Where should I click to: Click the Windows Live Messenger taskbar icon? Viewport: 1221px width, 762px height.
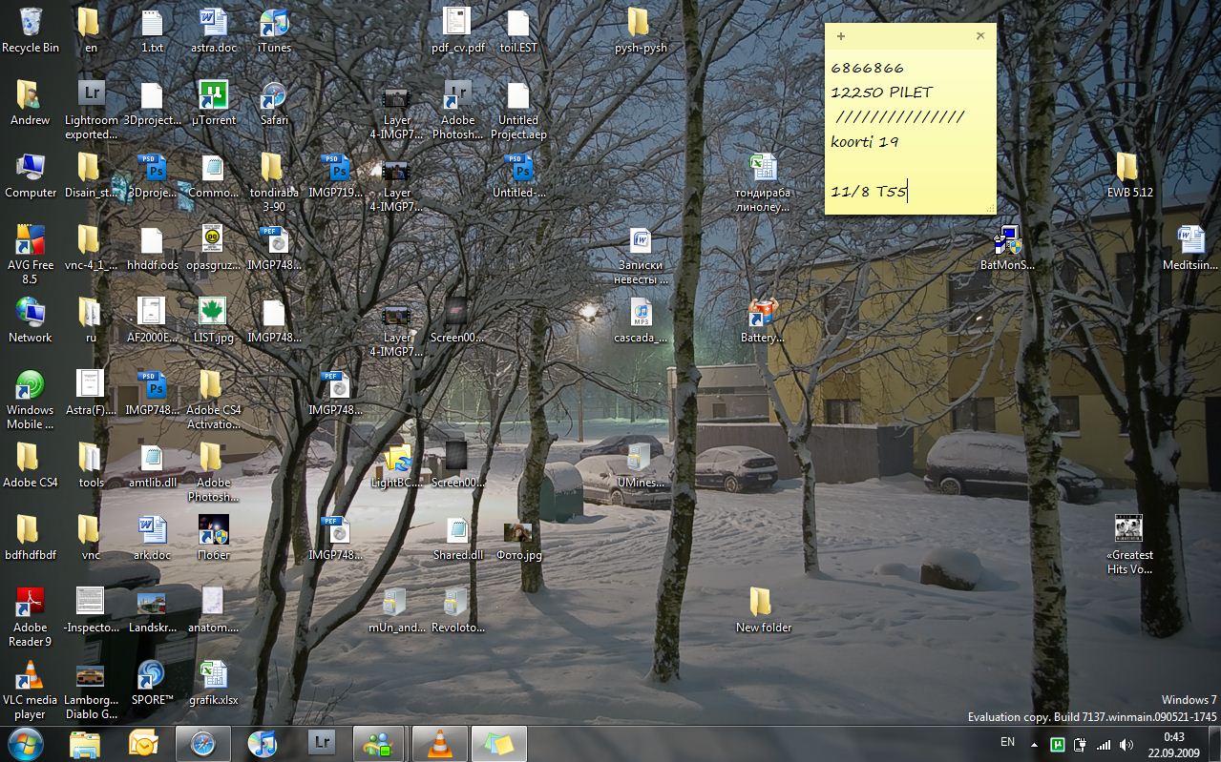(379, 743)
